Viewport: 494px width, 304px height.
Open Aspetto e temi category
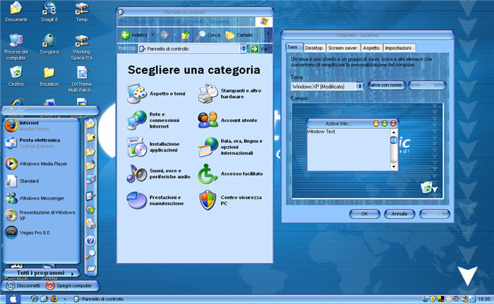pyautogui.click(x=156, y=94)
